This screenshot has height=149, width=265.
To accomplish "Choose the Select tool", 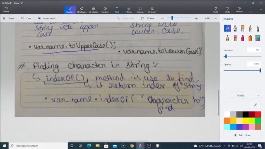I will [9, 18].
